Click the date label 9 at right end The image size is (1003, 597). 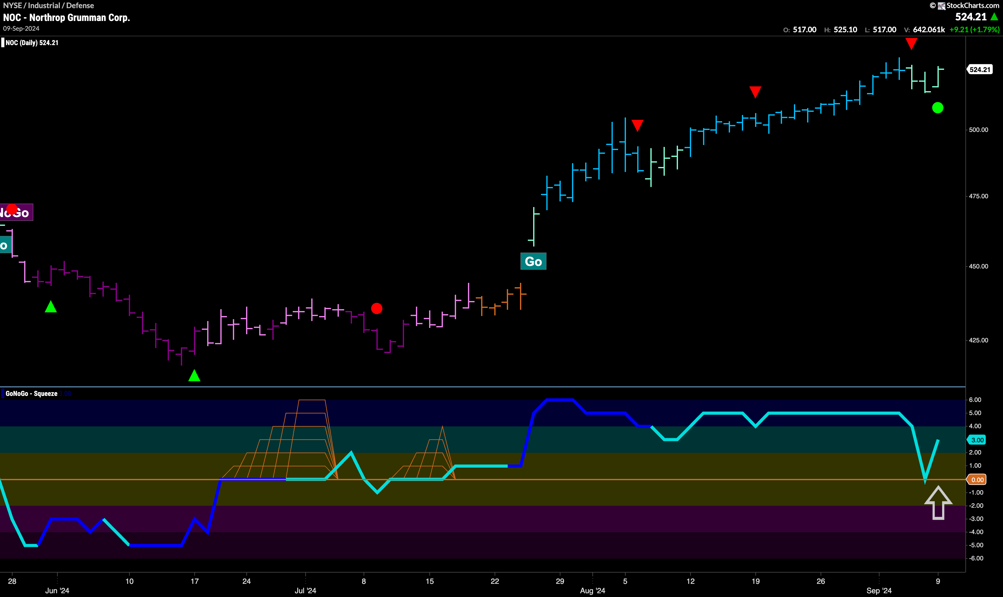[938, 581]
